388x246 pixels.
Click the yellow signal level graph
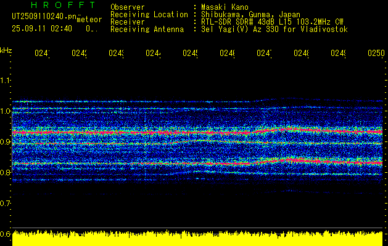pyautogui.click(x=197, y=238)
